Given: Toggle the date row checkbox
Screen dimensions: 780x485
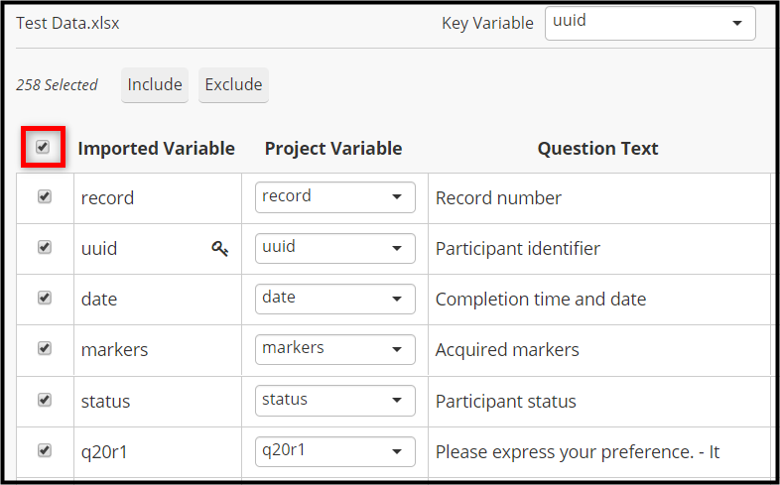Looking at the screenshot, I should point(45,298).
